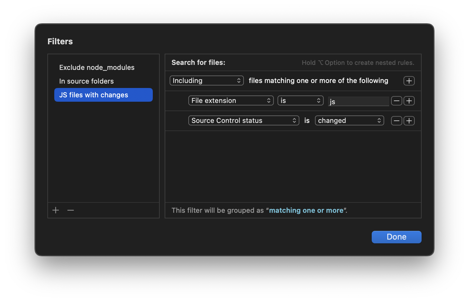Click the Filters dialog title

(60, 41)
